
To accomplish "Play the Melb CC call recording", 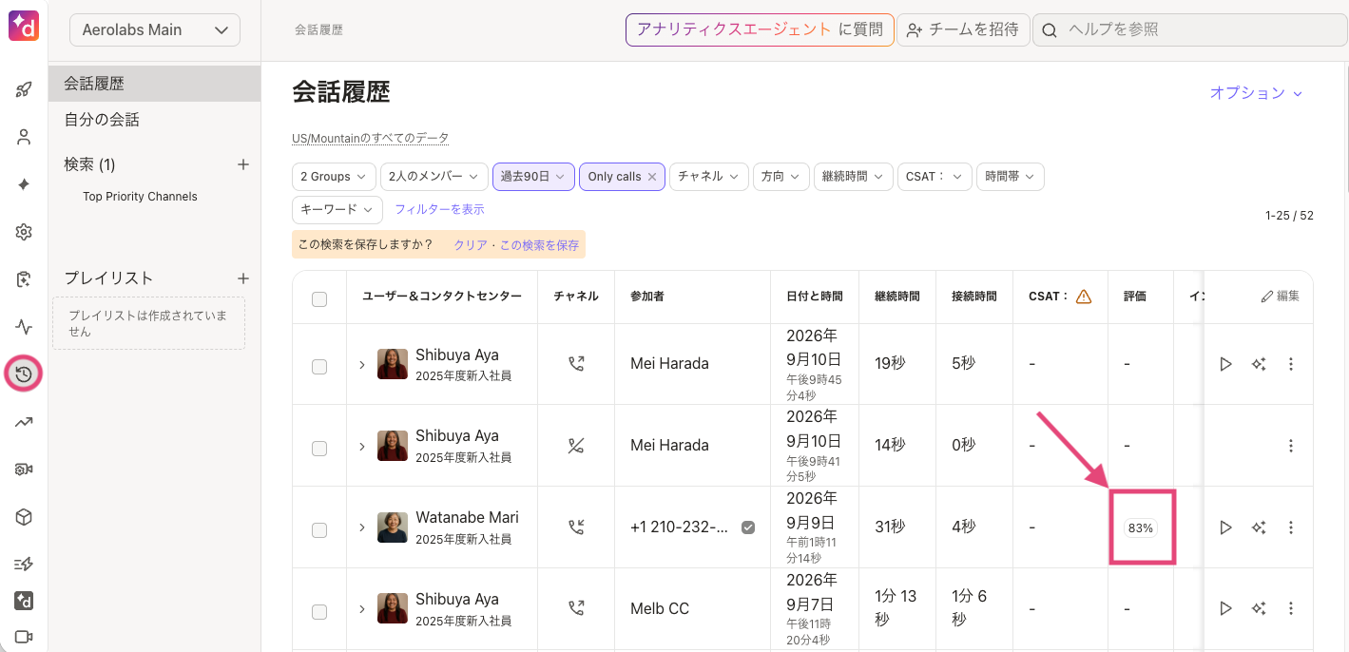I will coord(1225,608).
